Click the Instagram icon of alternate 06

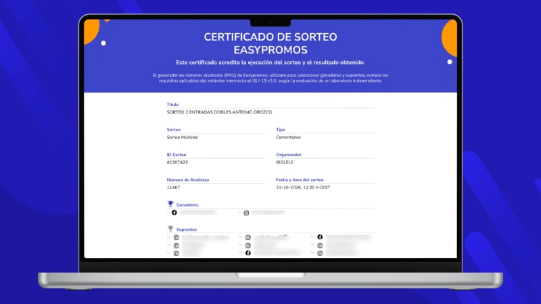pyautogui.click(x=320, y=246)
